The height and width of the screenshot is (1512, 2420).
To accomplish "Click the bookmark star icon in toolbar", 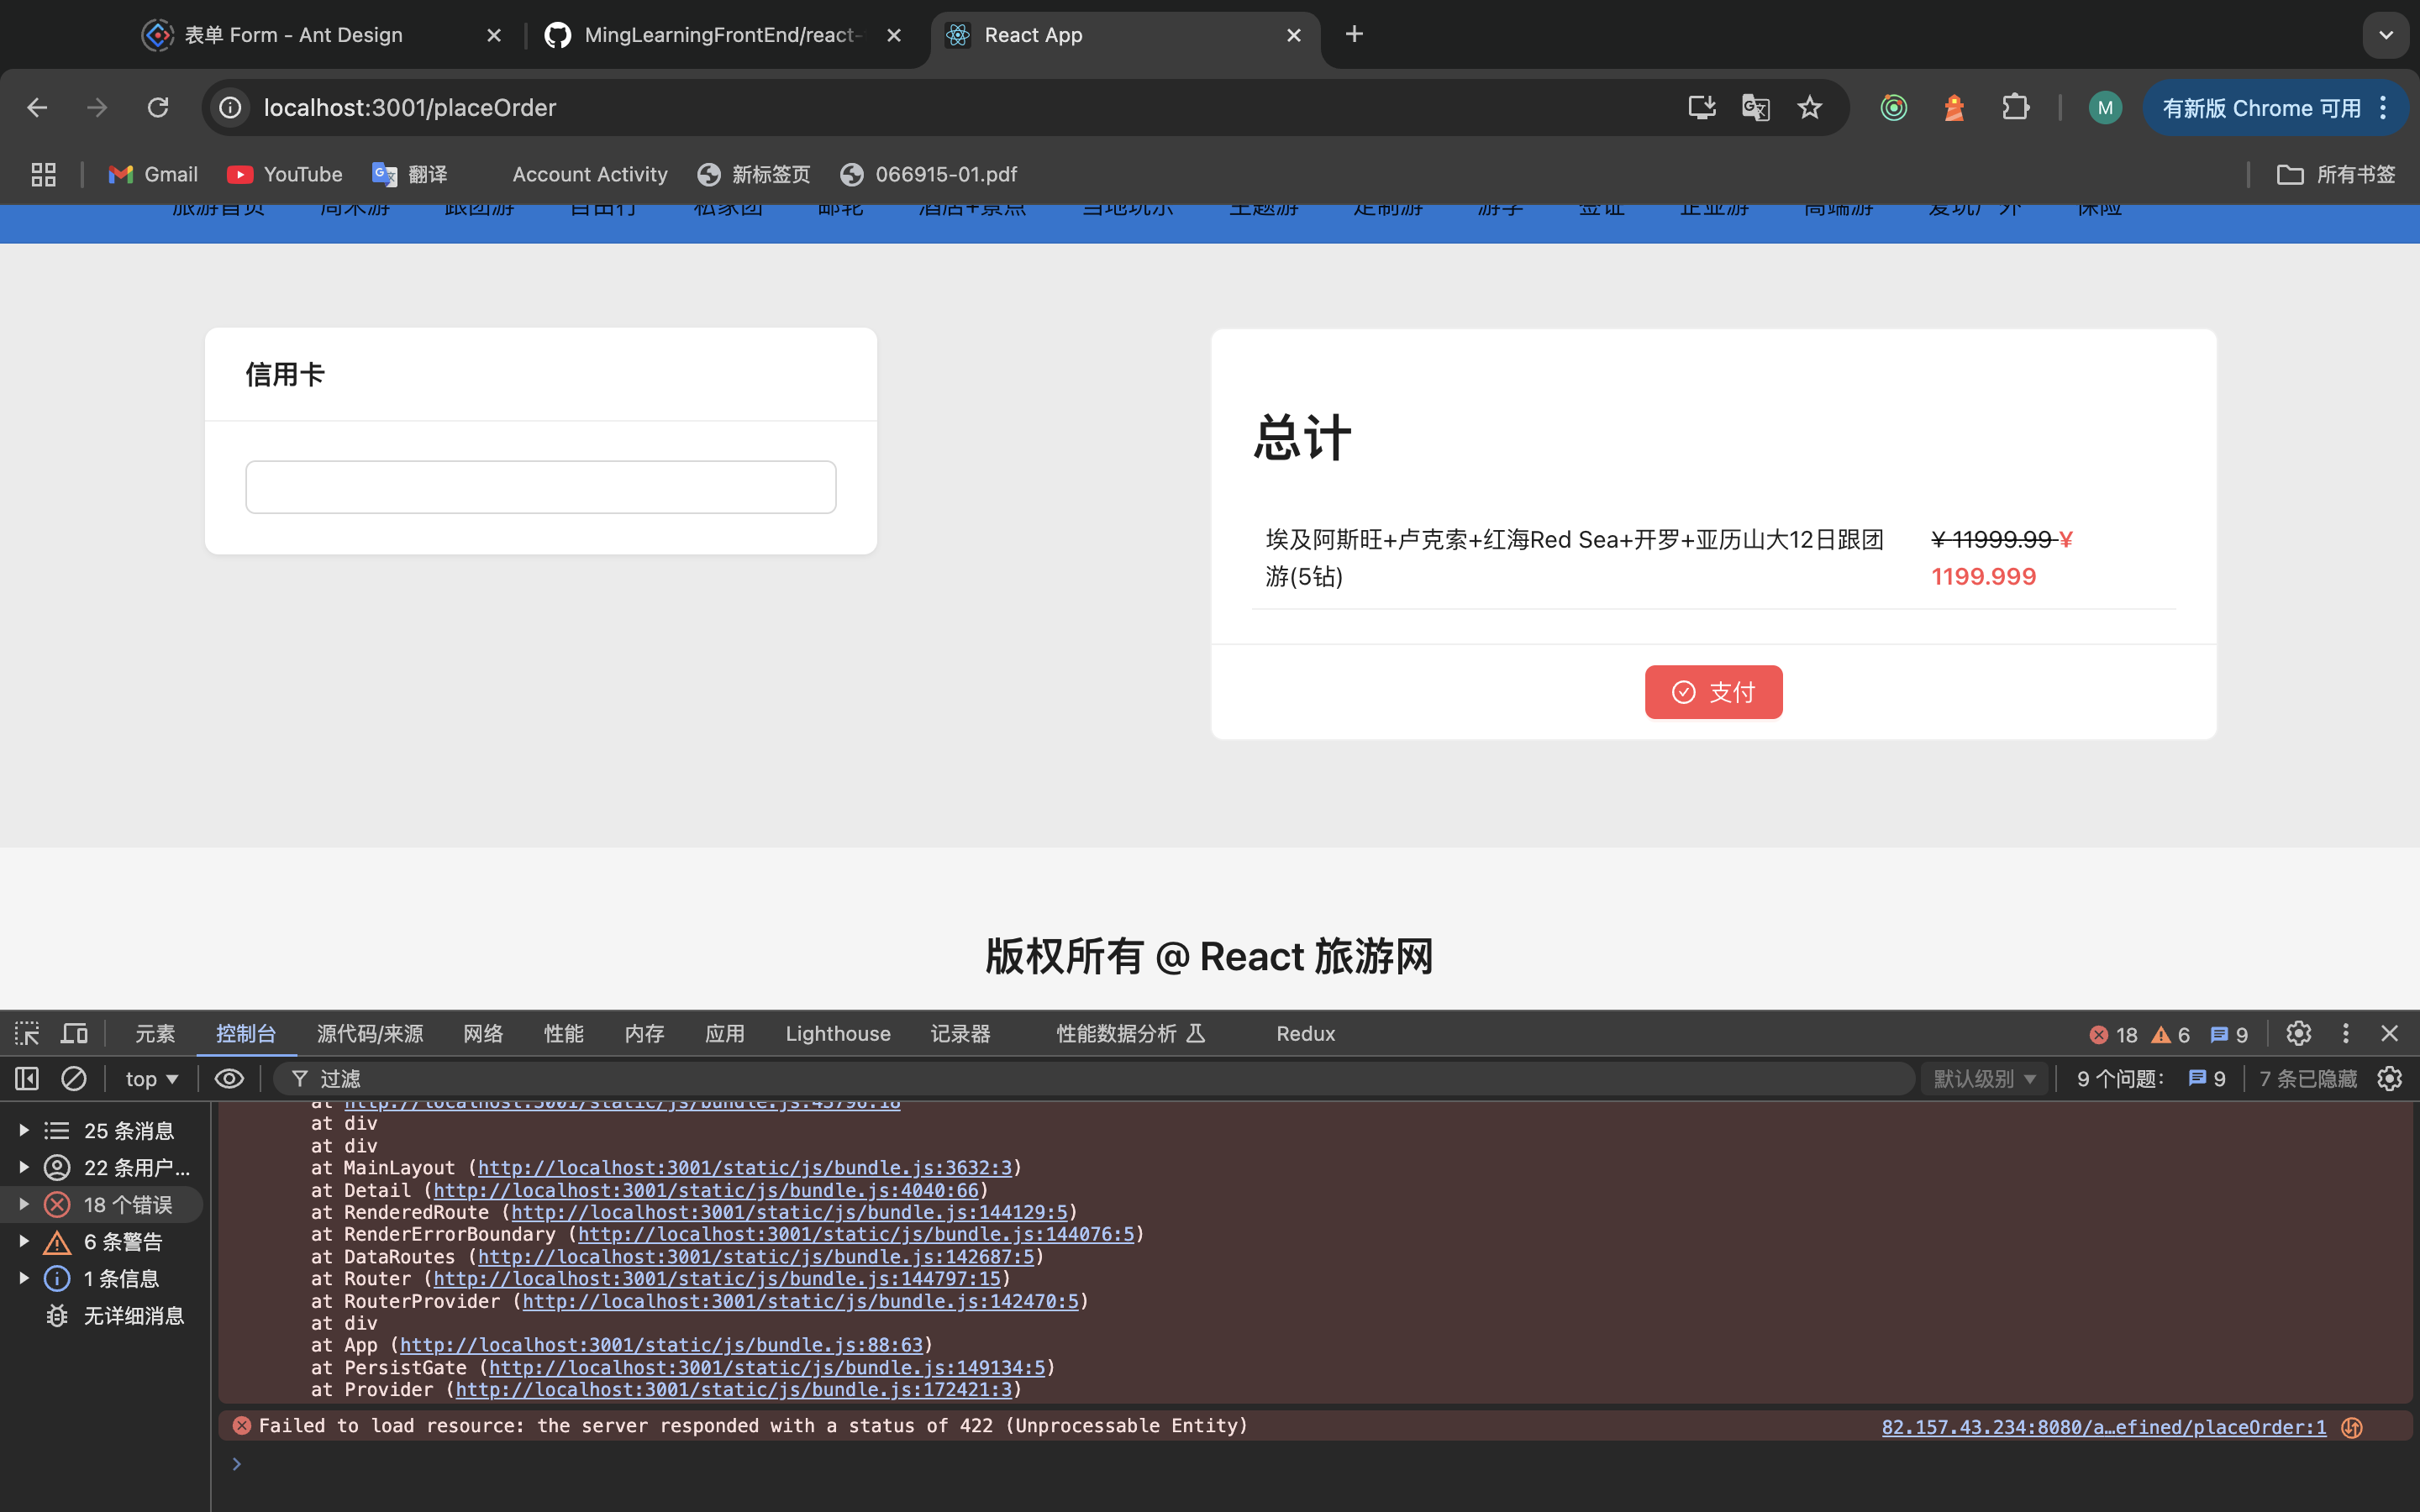I will (x=1810, y=108).
